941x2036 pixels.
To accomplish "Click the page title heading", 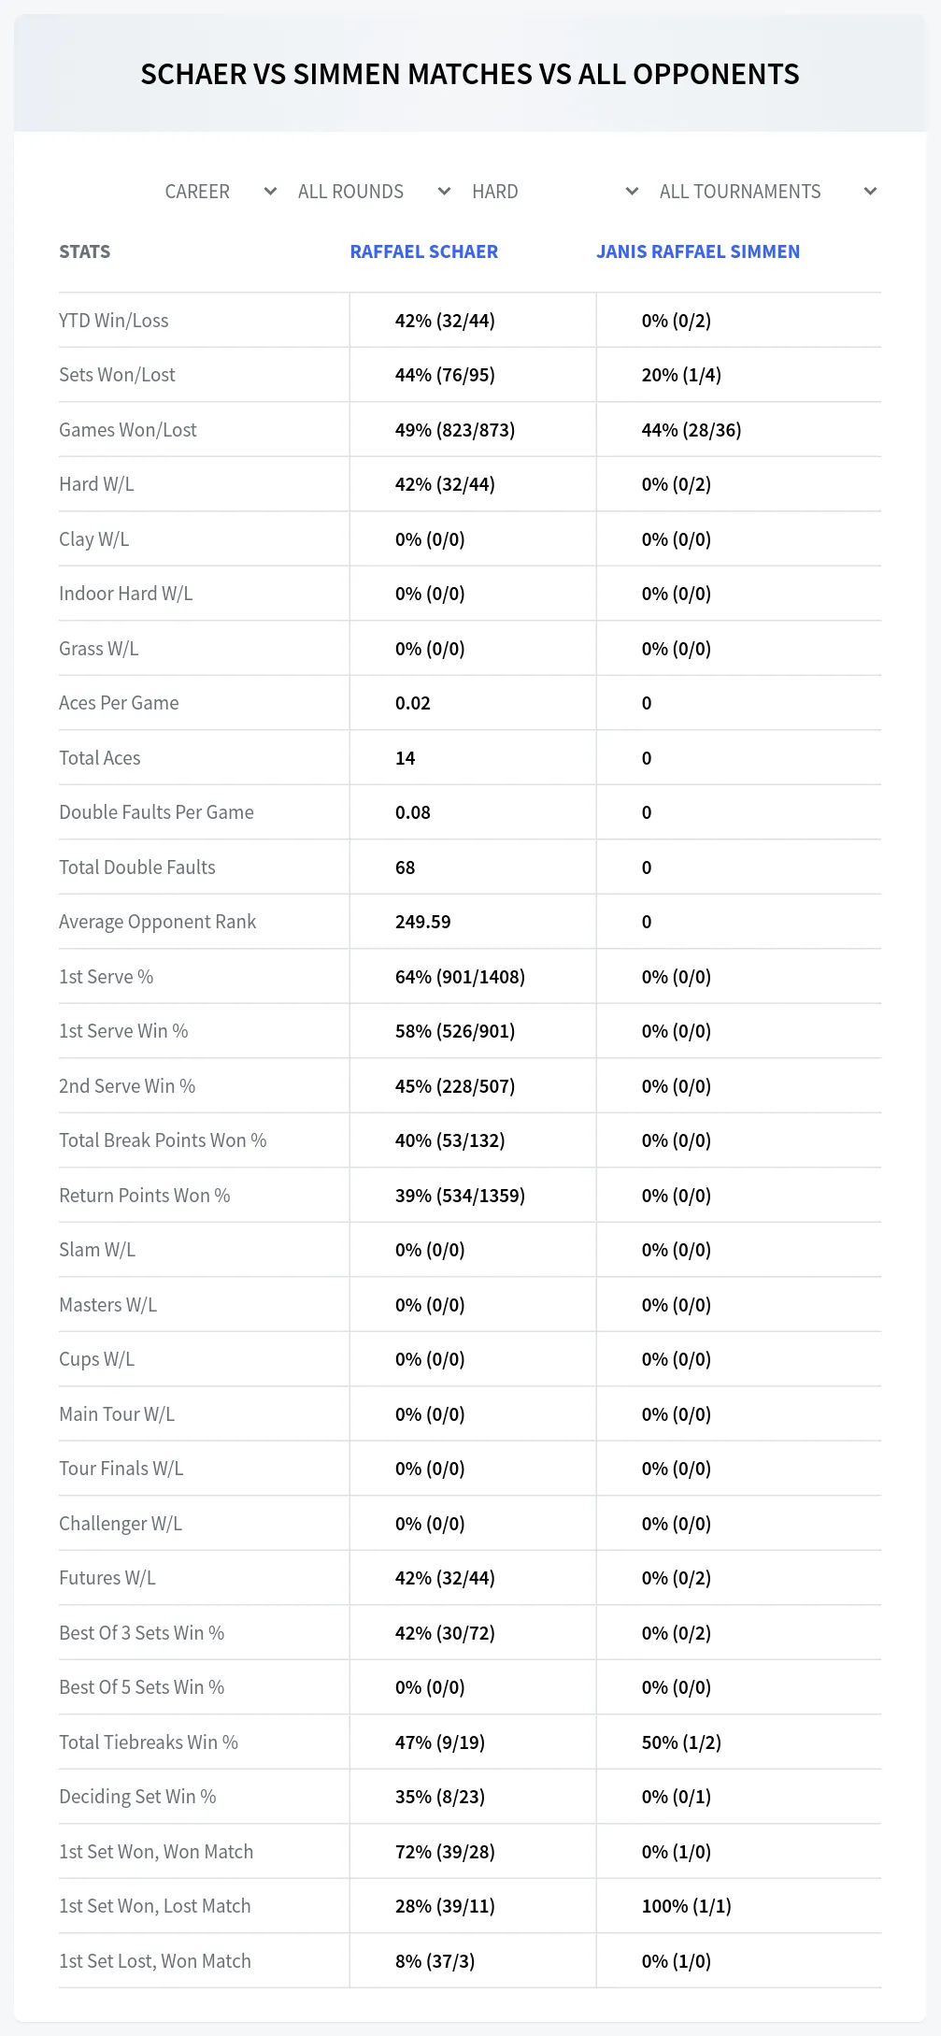I will click(470, 74).
